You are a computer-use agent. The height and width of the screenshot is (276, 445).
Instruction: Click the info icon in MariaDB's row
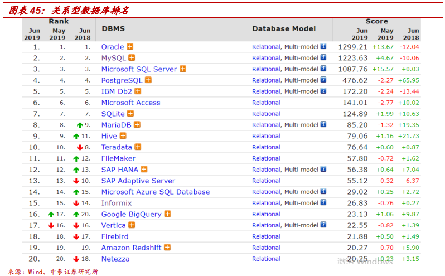(x=323, y=124)
